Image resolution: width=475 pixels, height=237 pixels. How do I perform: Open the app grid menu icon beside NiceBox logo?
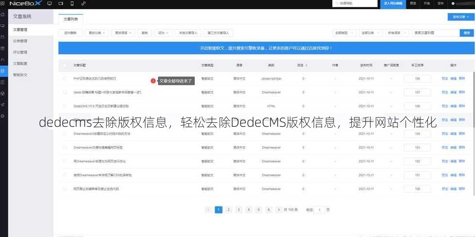pos(3,4)
